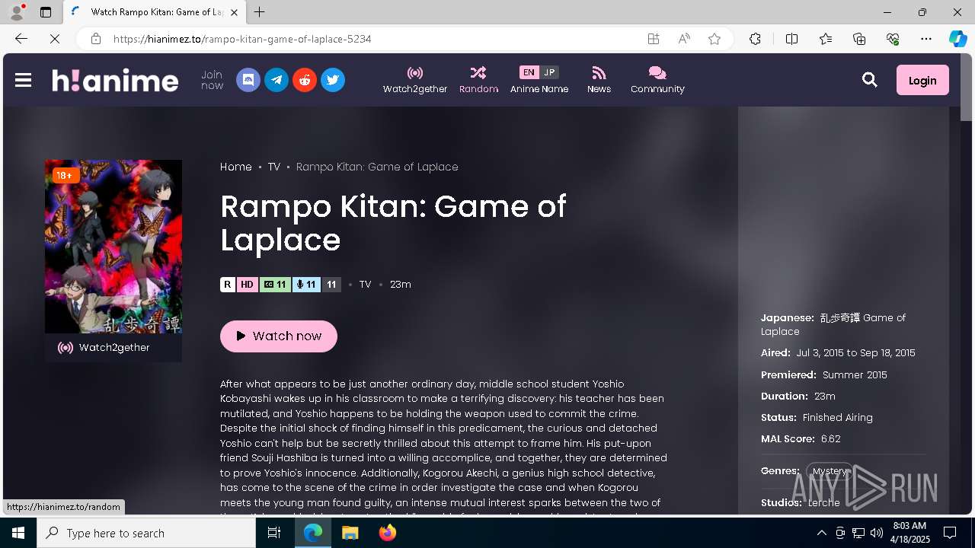
Task: Click the Login button
Action: click(922, 80)
